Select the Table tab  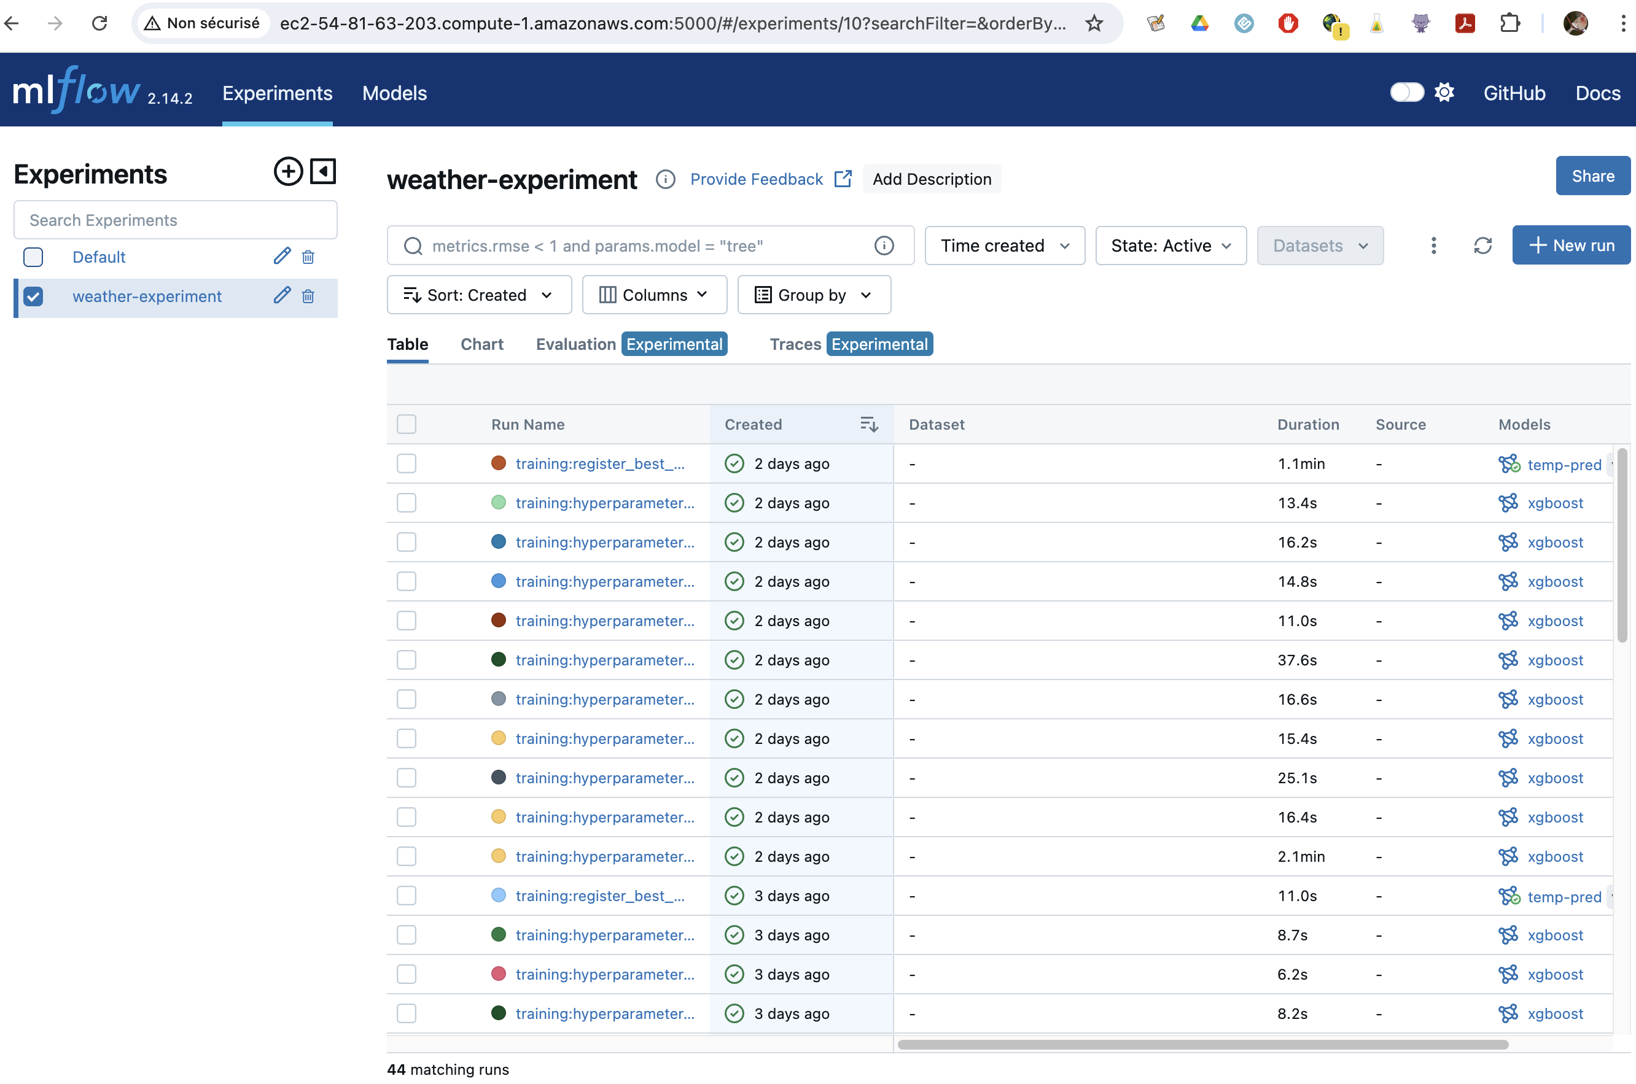[407, 344]
